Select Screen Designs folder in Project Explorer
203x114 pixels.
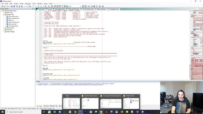pyautogui.click(x=10, y=32)
